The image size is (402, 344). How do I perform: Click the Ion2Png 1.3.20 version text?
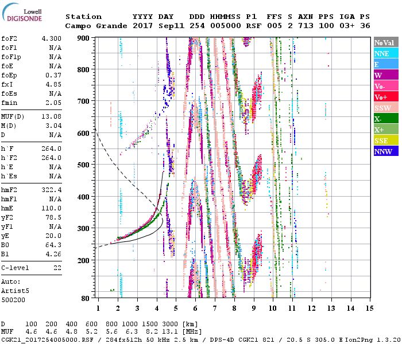373,339
